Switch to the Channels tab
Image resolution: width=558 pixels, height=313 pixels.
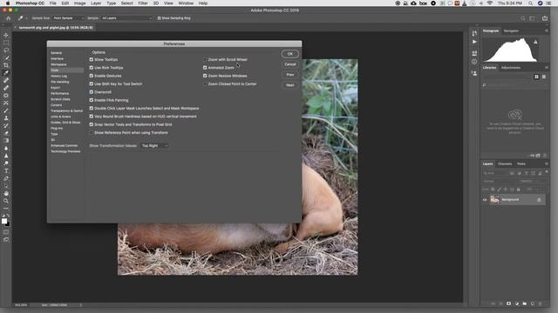[x=505, y=164]
